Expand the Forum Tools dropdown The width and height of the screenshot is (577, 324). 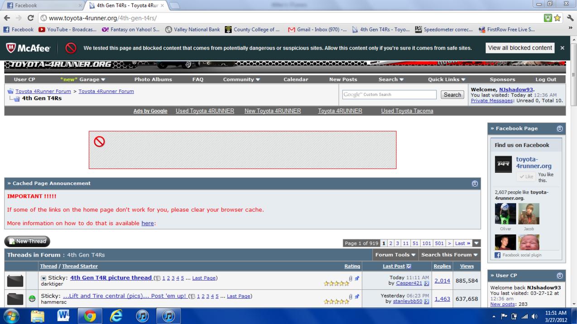[x=395, y=255]
